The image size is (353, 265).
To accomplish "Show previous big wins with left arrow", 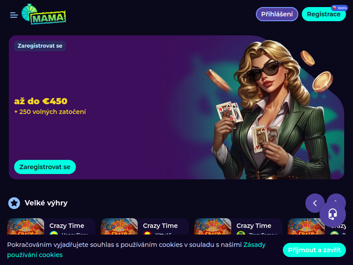I will [315, 203].
